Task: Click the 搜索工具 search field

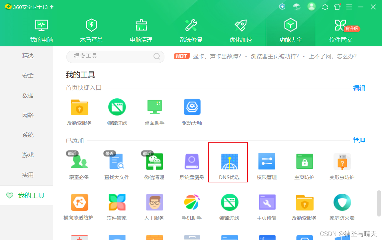Action: click(x=111, y=56)
